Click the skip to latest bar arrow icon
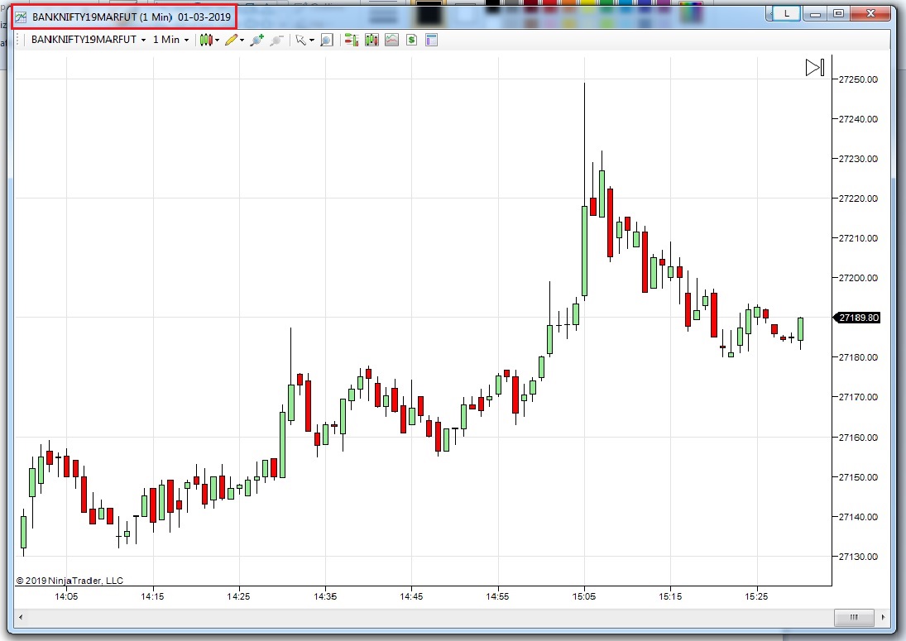The width and height of the screenshot is (906, 641). click(815, 68)
